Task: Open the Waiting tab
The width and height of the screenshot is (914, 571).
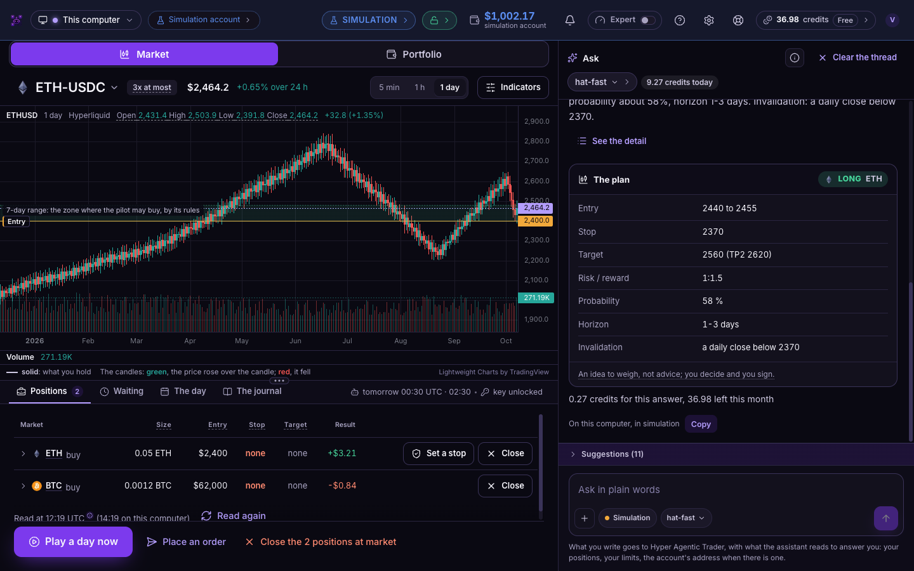Action: pyautogui.click(x=122, y=391)
